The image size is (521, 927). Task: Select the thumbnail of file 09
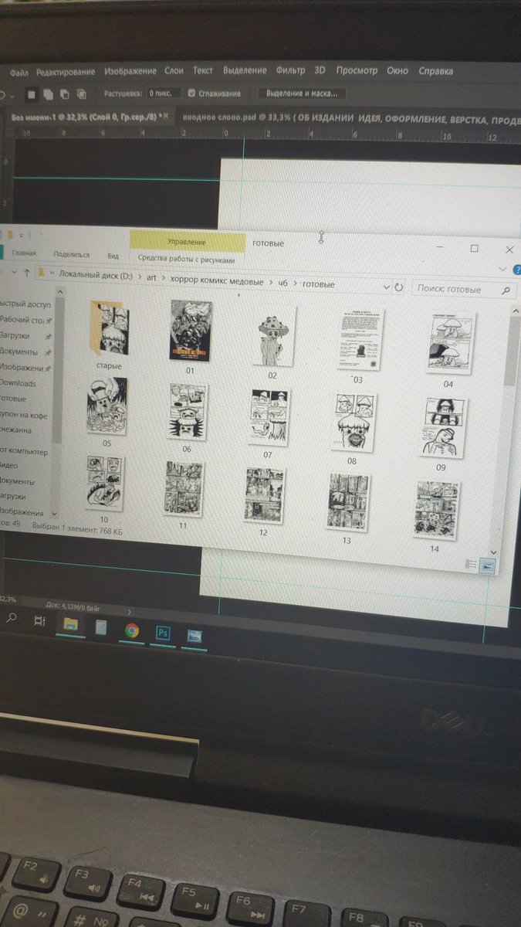click(x=443, y=428)
